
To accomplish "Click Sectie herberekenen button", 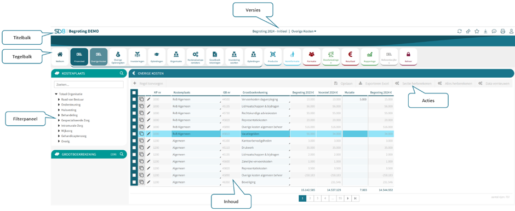I will pyautogui.click(x=414, y=84).
